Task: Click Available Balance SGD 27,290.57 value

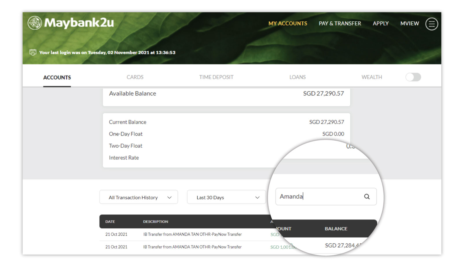Action: click(x=323, y=93)
